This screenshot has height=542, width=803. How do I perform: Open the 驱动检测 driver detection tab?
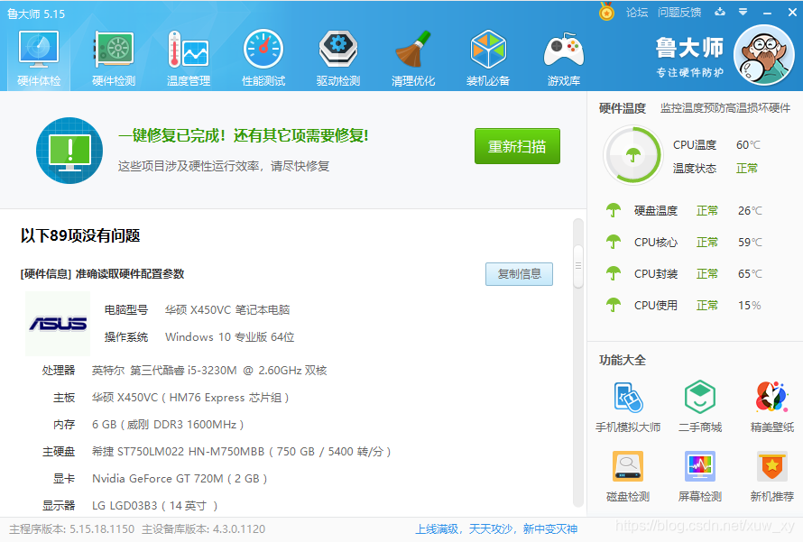[338, 58]
